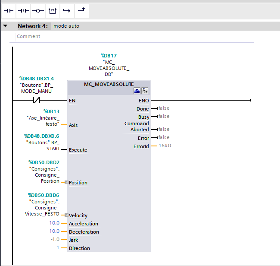Select the Deceleration value 10.0

click(54, 231)
